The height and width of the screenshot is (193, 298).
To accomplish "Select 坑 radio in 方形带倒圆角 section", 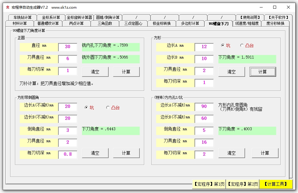I will 86,108.
